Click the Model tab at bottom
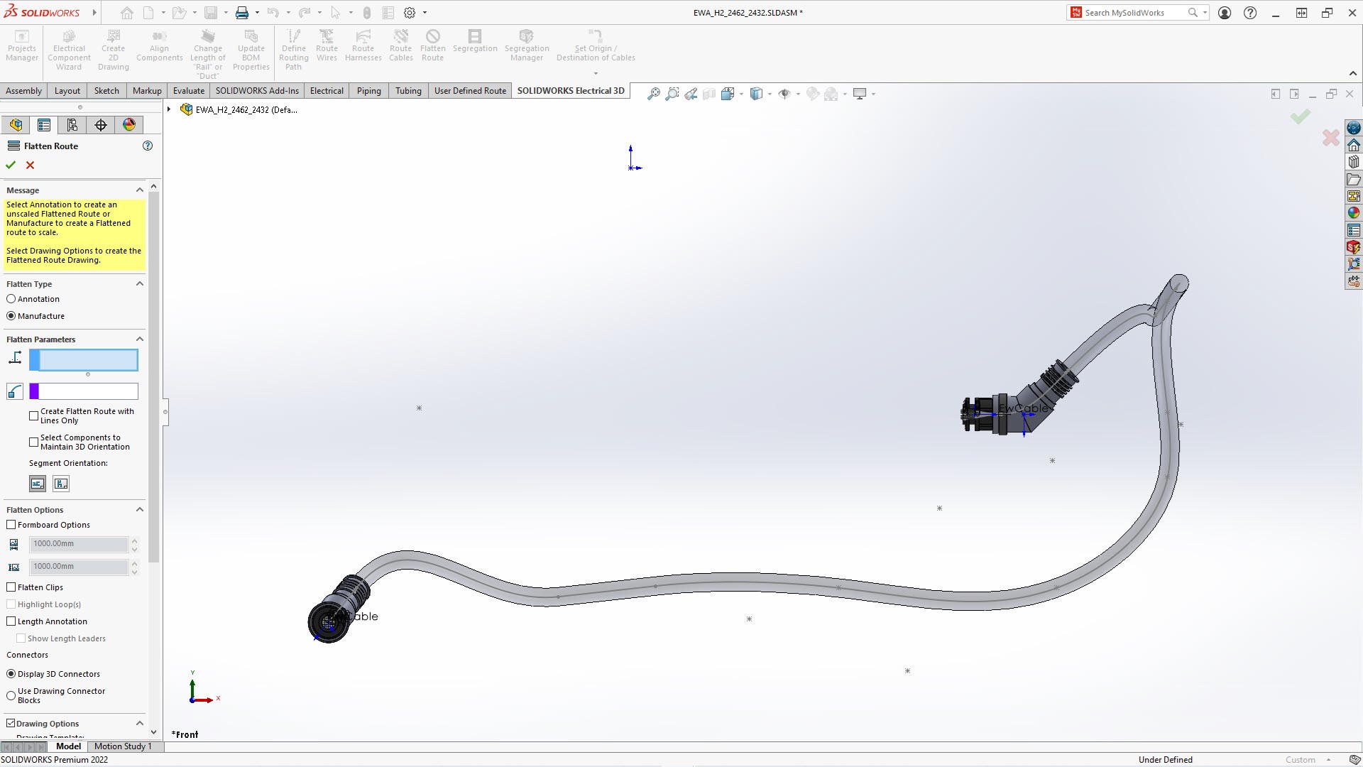Image resolution: width=1363 pixels, height=767 pixels. point(68,746)
